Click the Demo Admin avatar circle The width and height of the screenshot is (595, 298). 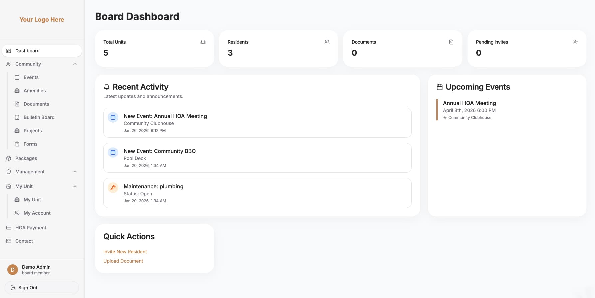coord(12,270)
